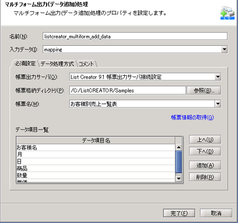Click the 名前 name input field
Image resolution: width=238 pixels, height=223 pixels.
click(135, 36)
